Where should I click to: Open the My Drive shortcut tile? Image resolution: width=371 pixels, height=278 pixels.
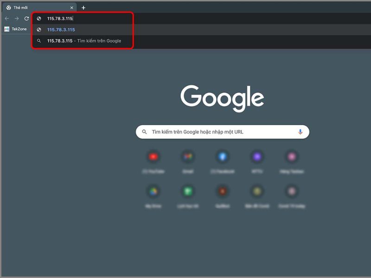point(154,196)
